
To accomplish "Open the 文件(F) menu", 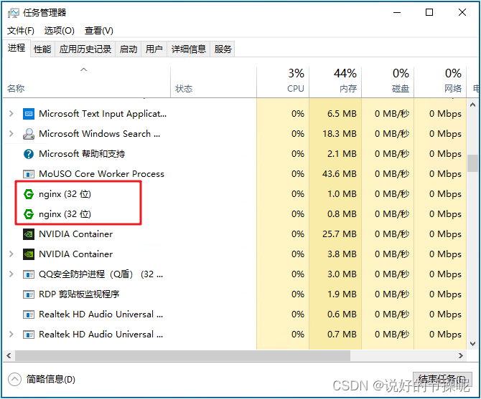I will 21,31.
